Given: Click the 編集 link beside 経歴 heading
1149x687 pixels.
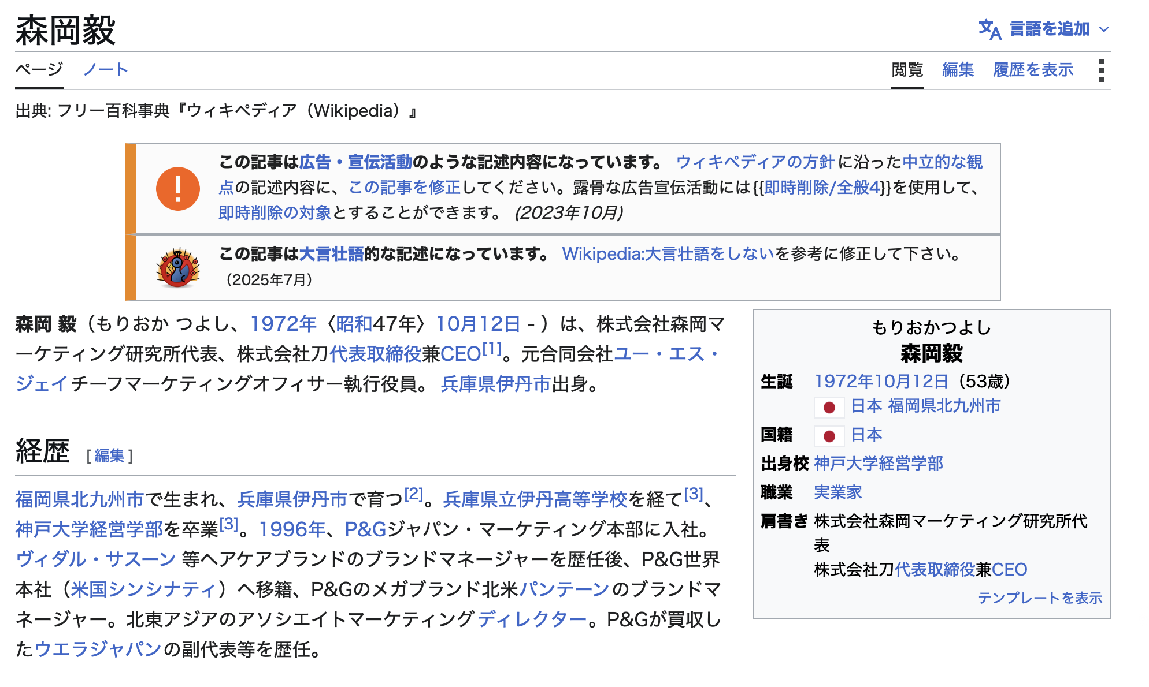Looking at the screenshot, I should click(x=109, y=456).
